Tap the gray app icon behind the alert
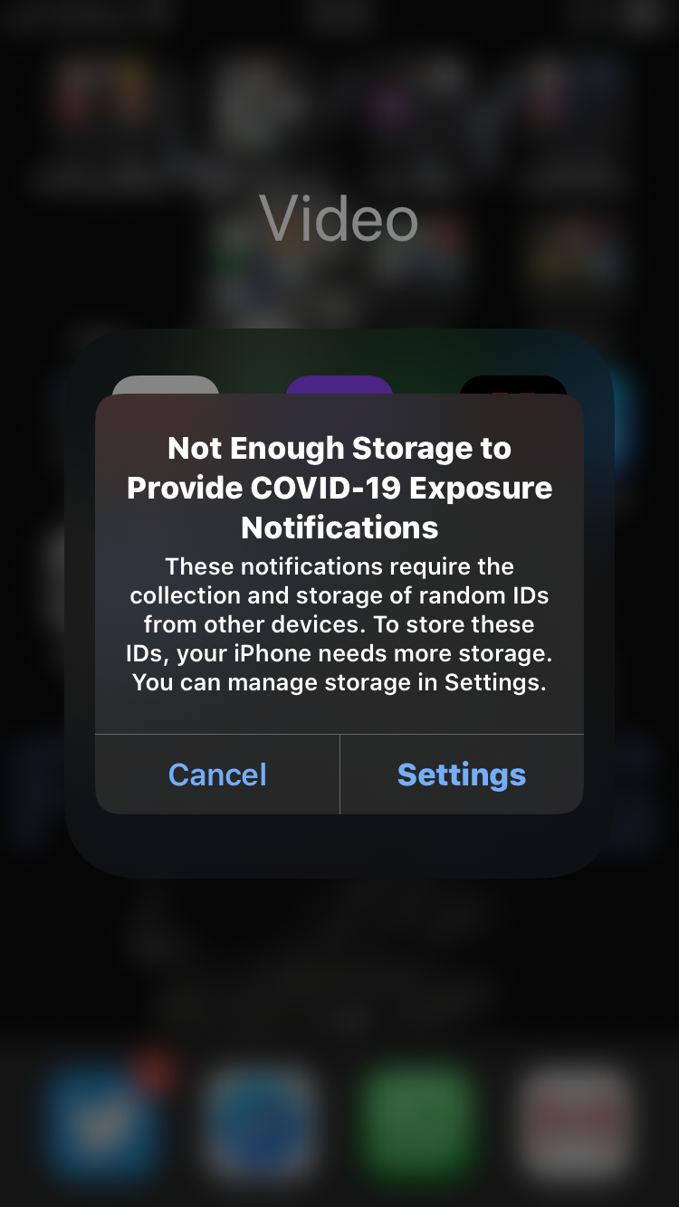679x1207 pixels. coord(166,385)
